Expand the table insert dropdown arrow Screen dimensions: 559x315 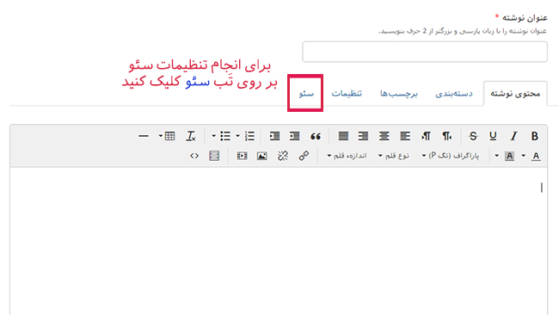coord(161,136)
